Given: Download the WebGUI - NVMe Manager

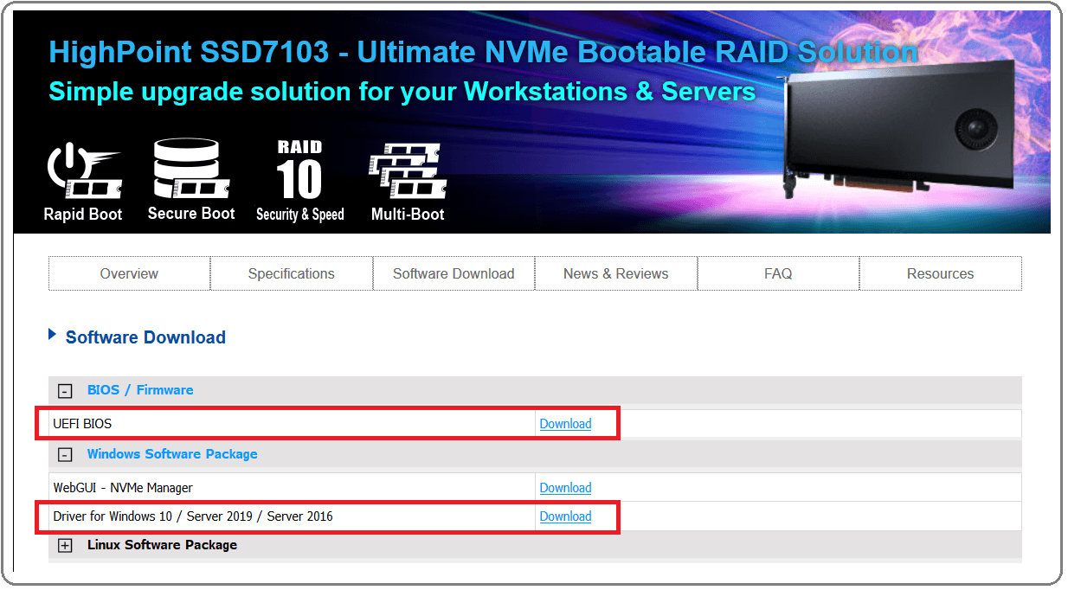Looking at the screenshot, I should [x=565, y=488].
